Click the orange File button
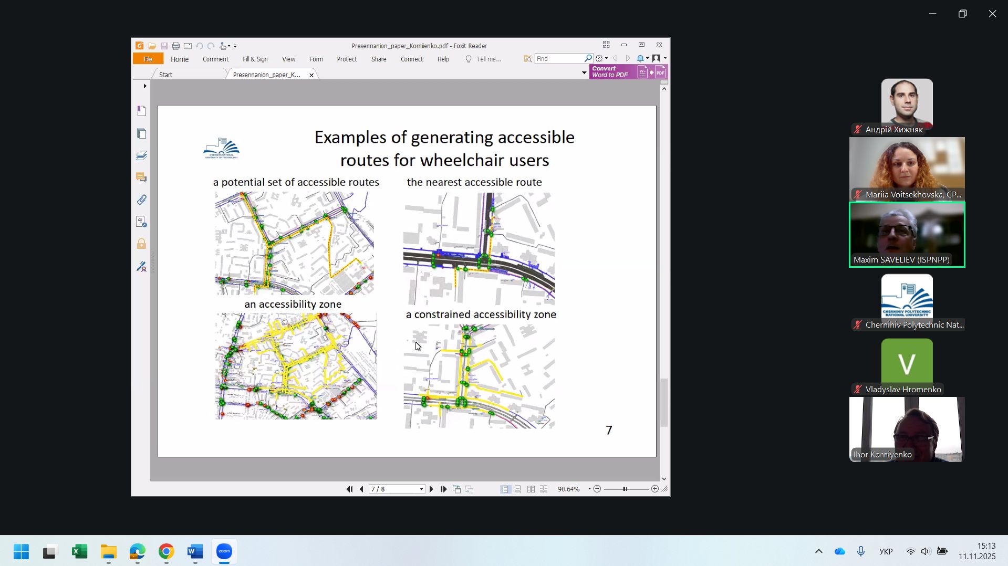Viewport: 1008px width, 566px height. tap(148, 59)
